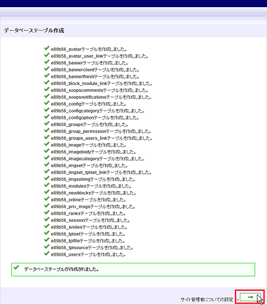This screenshot has height=305, width=267.
Task: Click the checkmark beside e89b56_ranks table
Action: click(x=47, y=212)
